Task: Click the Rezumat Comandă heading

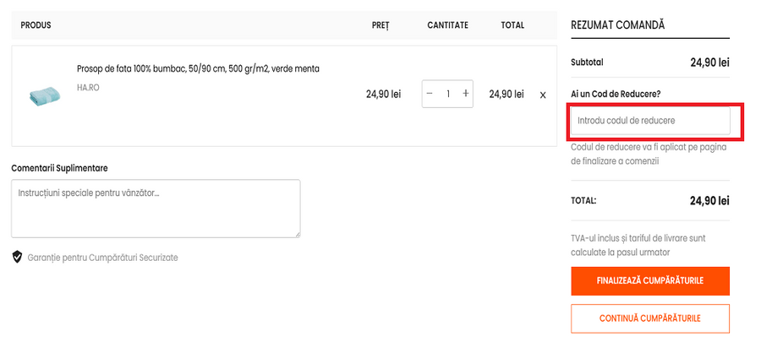Action: (618, 24)
